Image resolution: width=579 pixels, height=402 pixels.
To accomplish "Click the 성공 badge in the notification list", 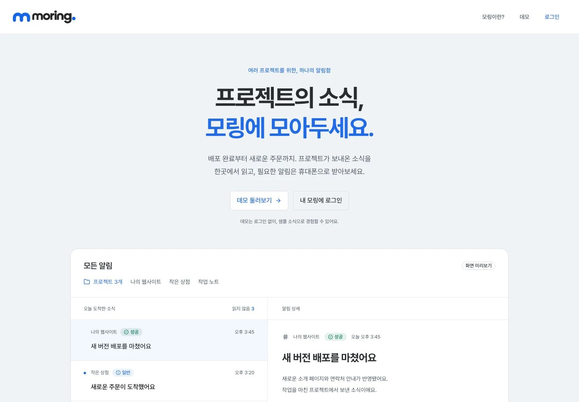I will 131,332.
